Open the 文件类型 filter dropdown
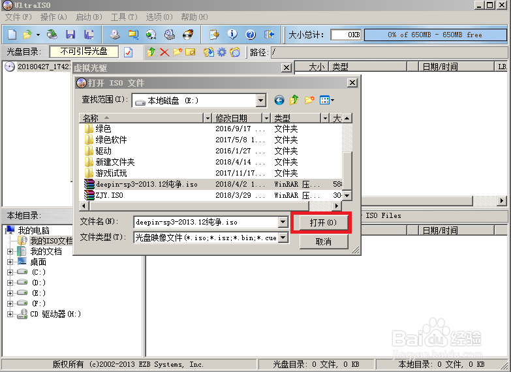This screenshot has width=511, height=372. (283, 238)
